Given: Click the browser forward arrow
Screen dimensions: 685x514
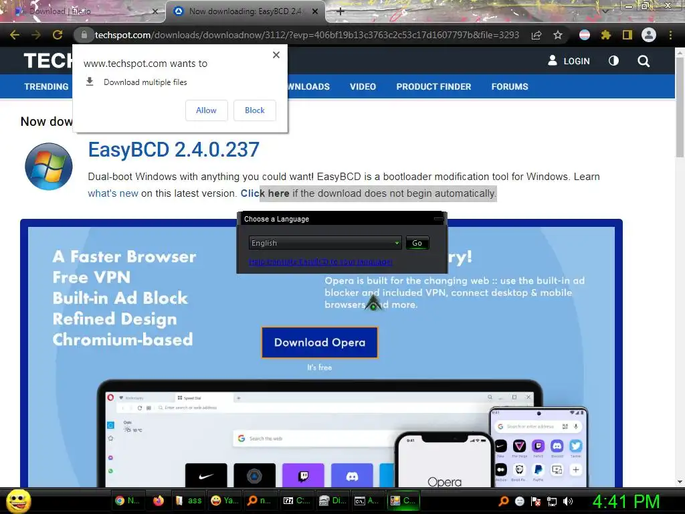Looking at the screenshot, I should click(x=36, y=35).
